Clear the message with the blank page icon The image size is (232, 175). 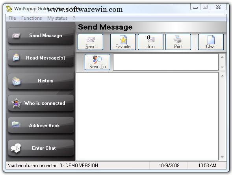[x=211, y=42]
